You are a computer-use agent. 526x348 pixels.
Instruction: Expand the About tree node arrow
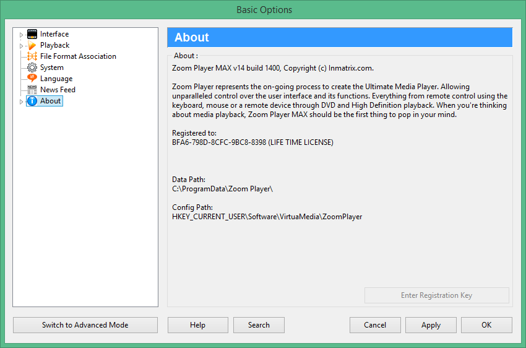point(21,102)
